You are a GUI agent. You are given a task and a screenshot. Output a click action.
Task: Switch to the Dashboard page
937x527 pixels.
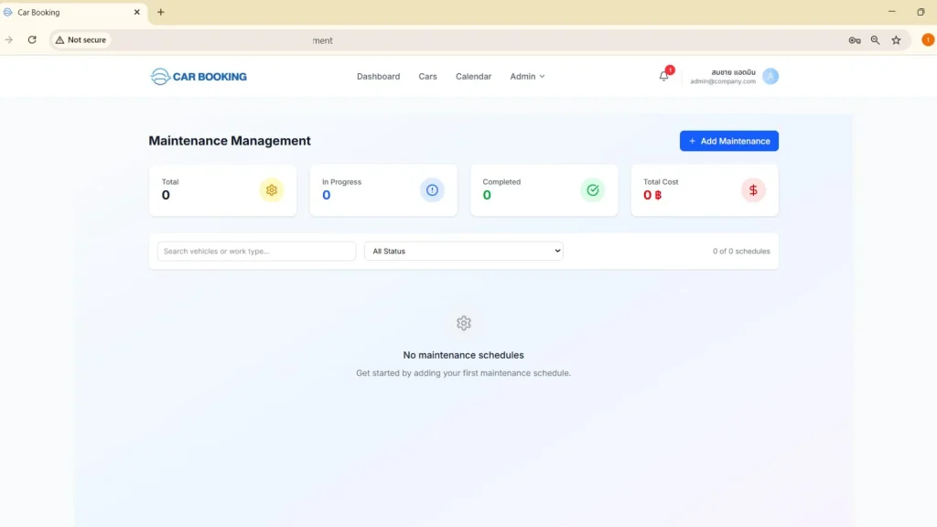(378, 77)
